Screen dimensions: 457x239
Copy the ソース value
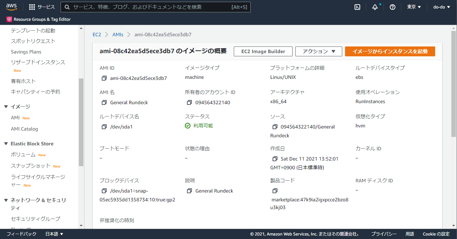[275, 127]
